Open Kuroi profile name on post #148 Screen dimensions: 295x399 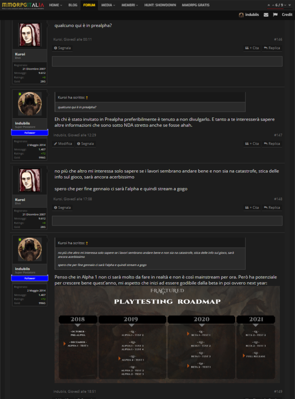20,199
